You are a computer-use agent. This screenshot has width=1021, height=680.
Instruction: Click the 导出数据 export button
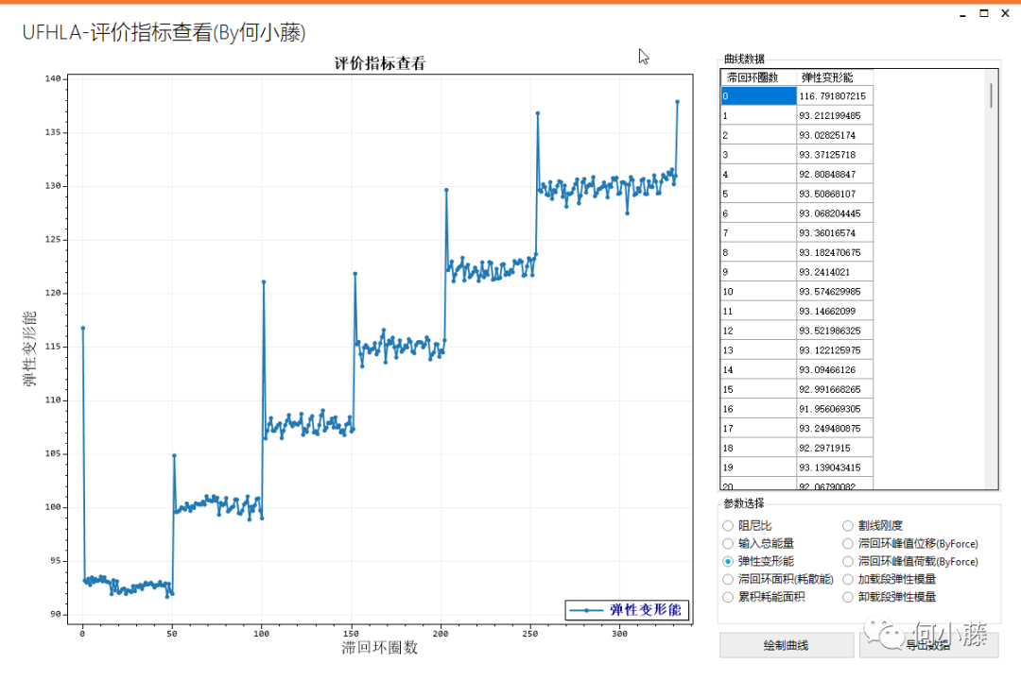[x=926, y=644]
